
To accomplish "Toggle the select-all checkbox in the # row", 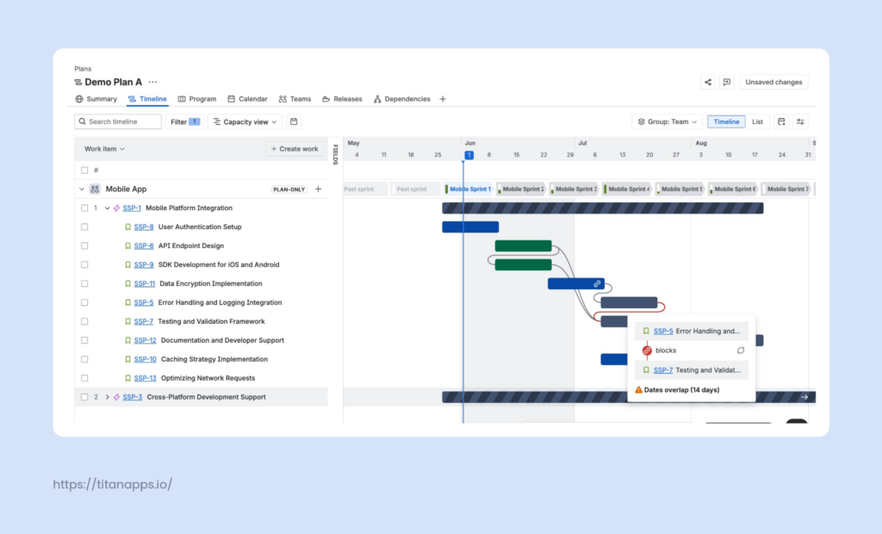I will (84, 170).
